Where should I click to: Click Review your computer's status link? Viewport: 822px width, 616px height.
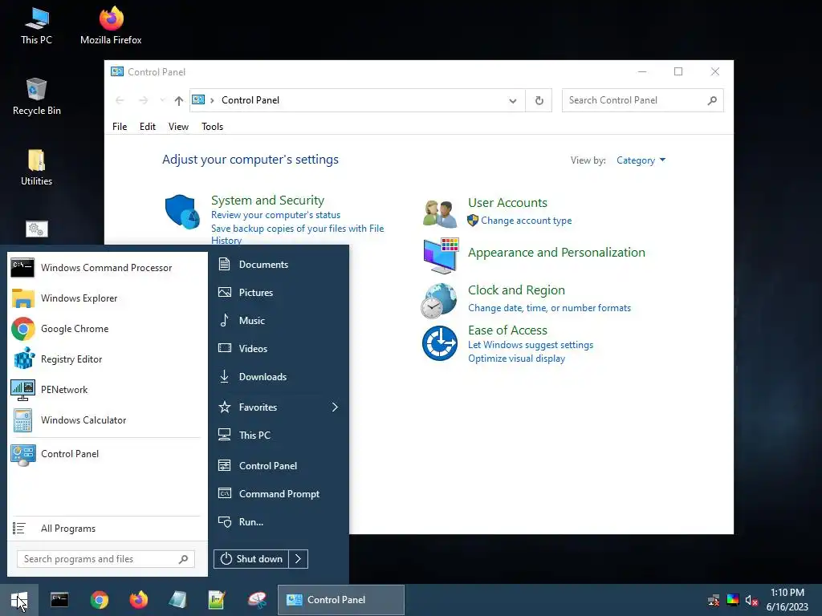pyautogui.click(x=275, y=215)
